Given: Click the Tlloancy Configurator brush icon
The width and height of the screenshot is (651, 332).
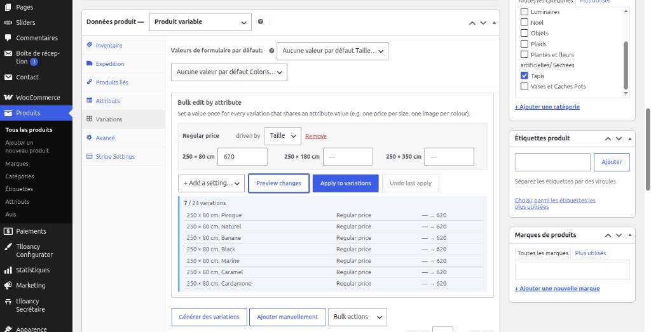Looking at the screenshot, I should 8,246.
